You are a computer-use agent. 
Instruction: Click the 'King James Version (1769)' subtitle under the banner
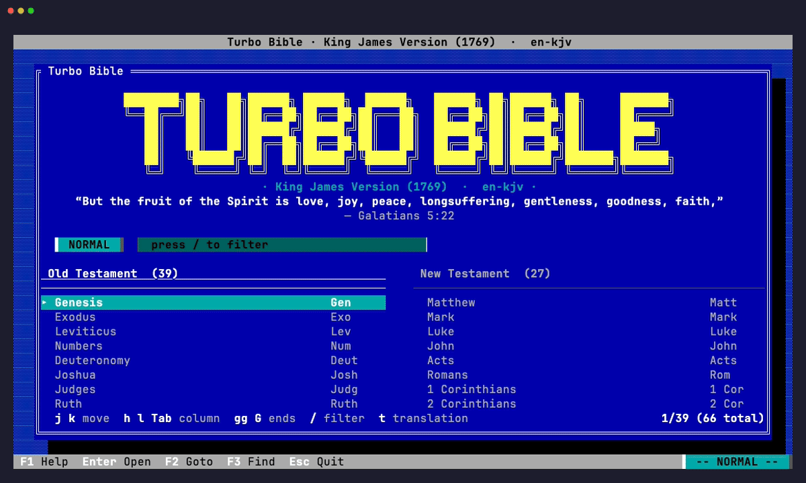pos(361,187)
